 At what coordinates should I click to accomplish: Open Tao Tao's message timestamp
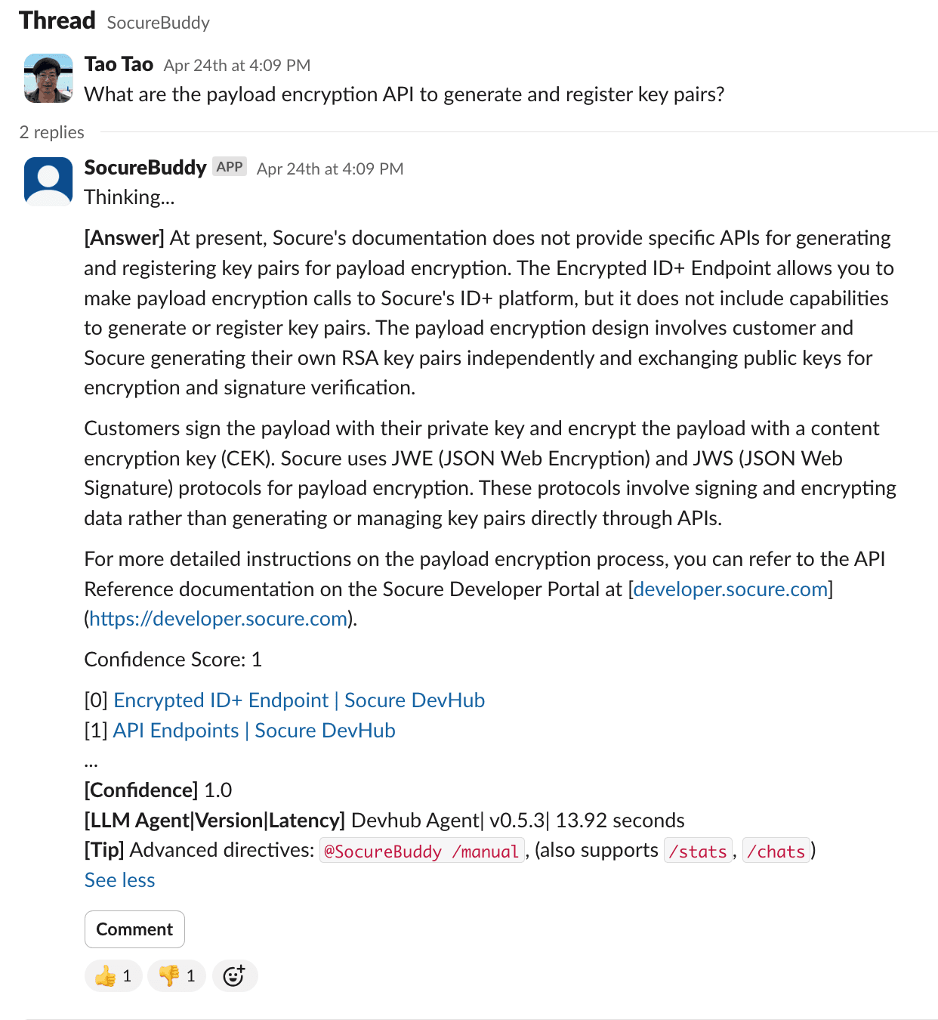point(236,66)
